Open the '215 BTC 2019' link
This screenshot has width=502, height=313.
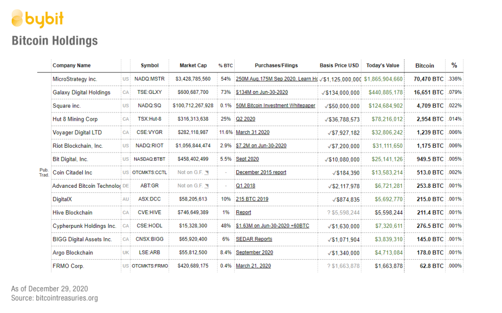click(x=252, y=200)
